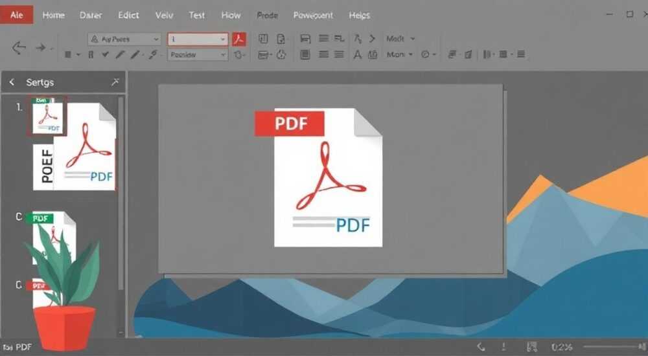Pin the Sertgs panel with the pin icon
This screenshot has height=356, width=648.
point(115,82)
